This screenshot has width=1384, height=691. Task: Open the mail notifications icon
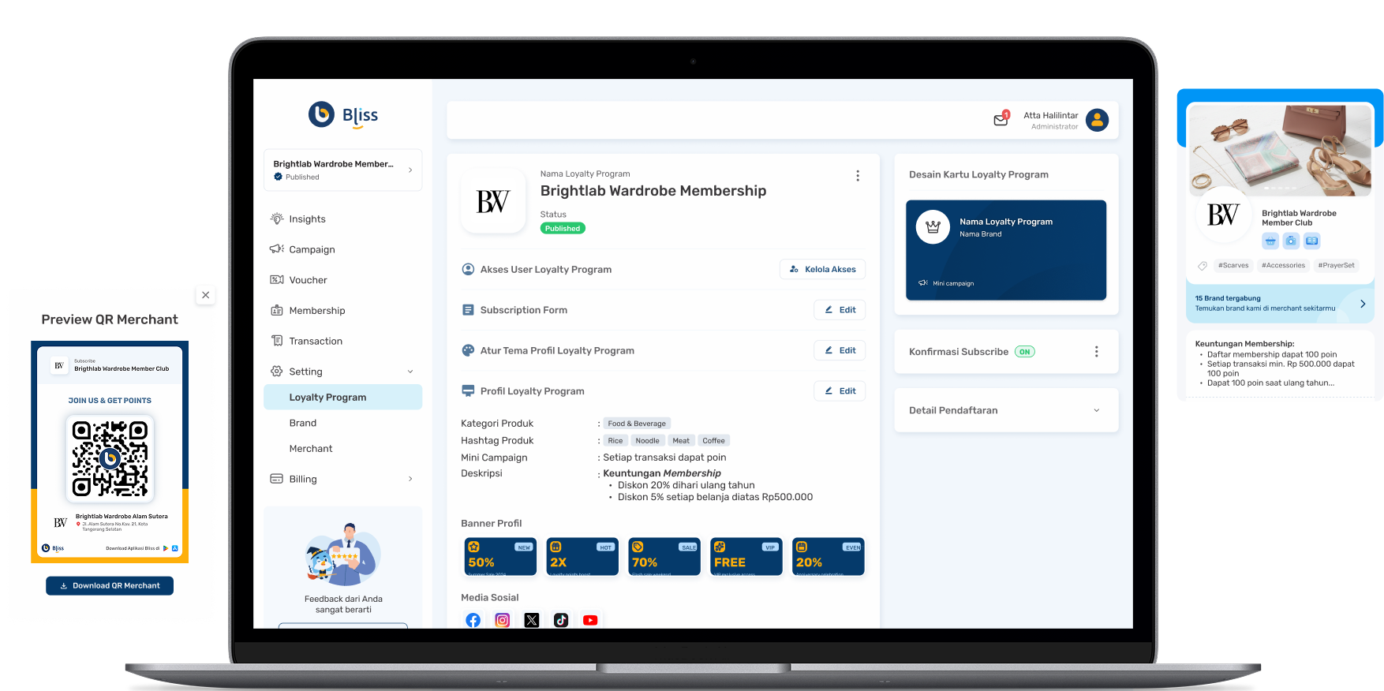[x=1001, y=119]
